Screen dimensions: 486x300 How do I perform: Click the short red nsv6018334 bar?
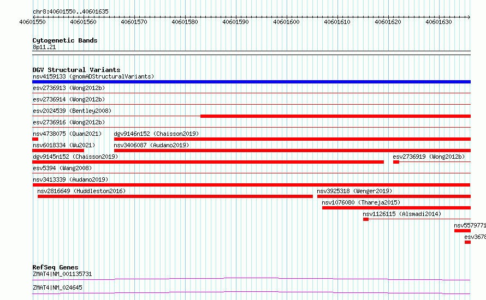pyautogui.click(x=58, y=151)
